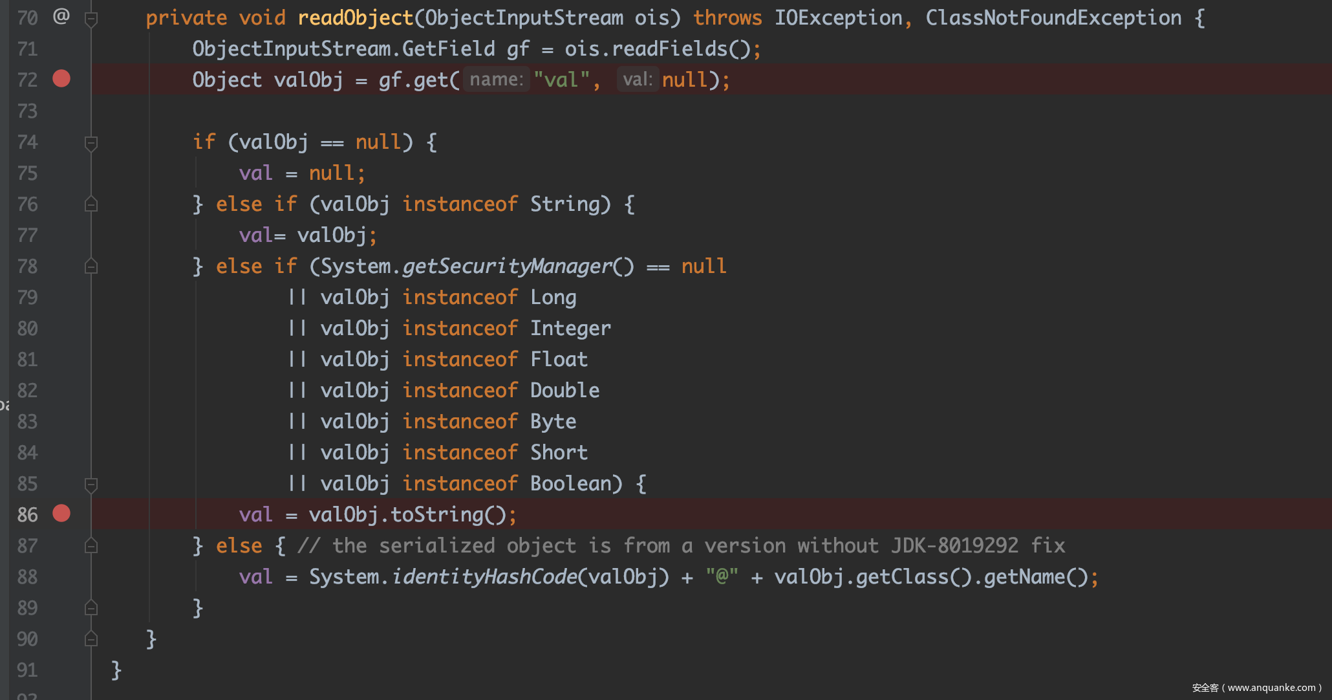Click the @ gutter icon on line 70
Viewport: 1332px width, 700px height.
click(61, 16)
